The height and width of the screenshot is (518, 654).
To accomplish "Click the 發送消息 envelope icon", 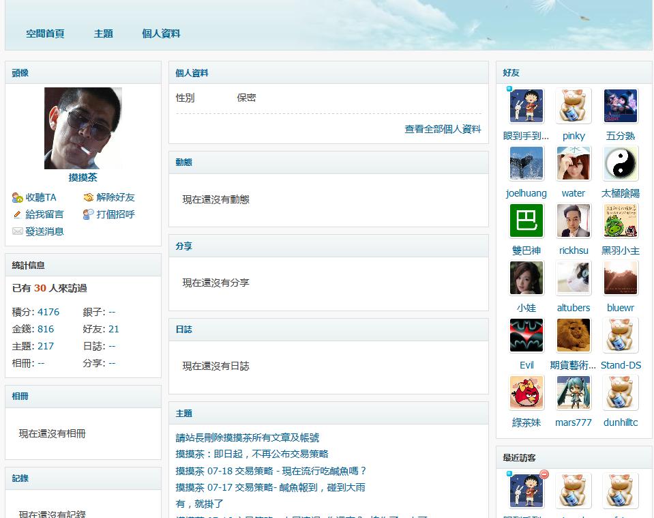I will pyautogui.click(x=18, y=231).
